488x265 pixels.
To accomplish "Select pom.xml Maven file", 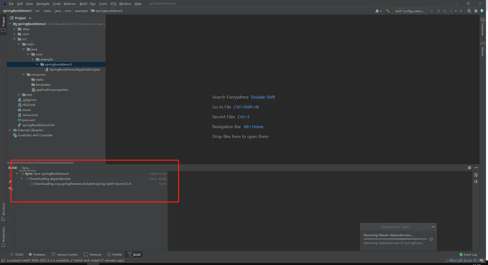I will coord(29,120).
